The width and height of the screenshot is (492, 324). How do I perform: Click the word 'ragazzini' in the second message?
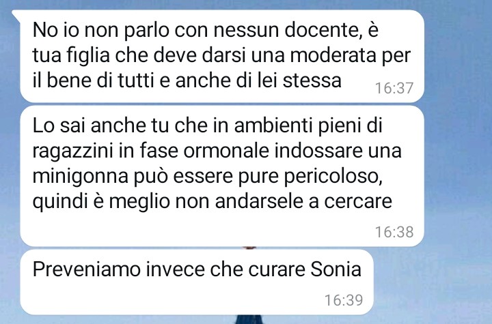(x=73, y=151)
